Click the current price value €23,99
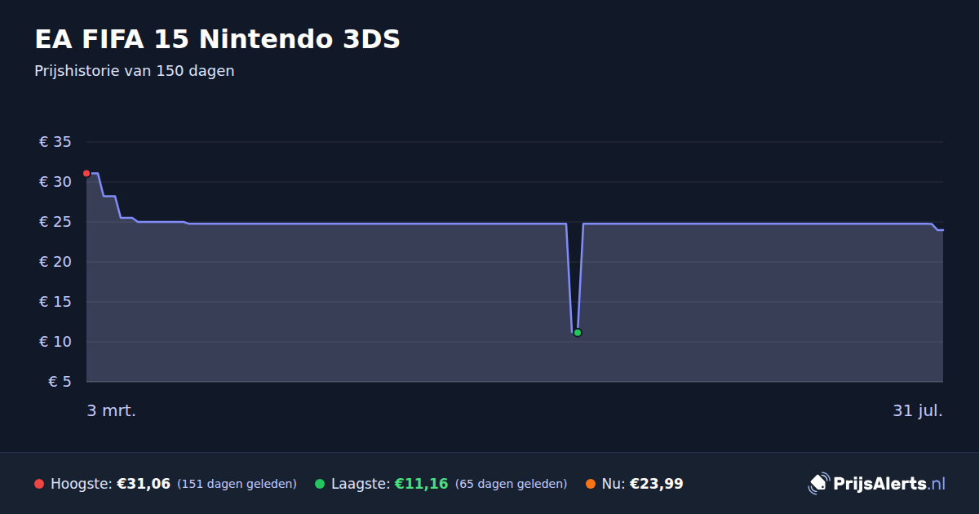The image size is (979, 514). click(x=657, y=484)
